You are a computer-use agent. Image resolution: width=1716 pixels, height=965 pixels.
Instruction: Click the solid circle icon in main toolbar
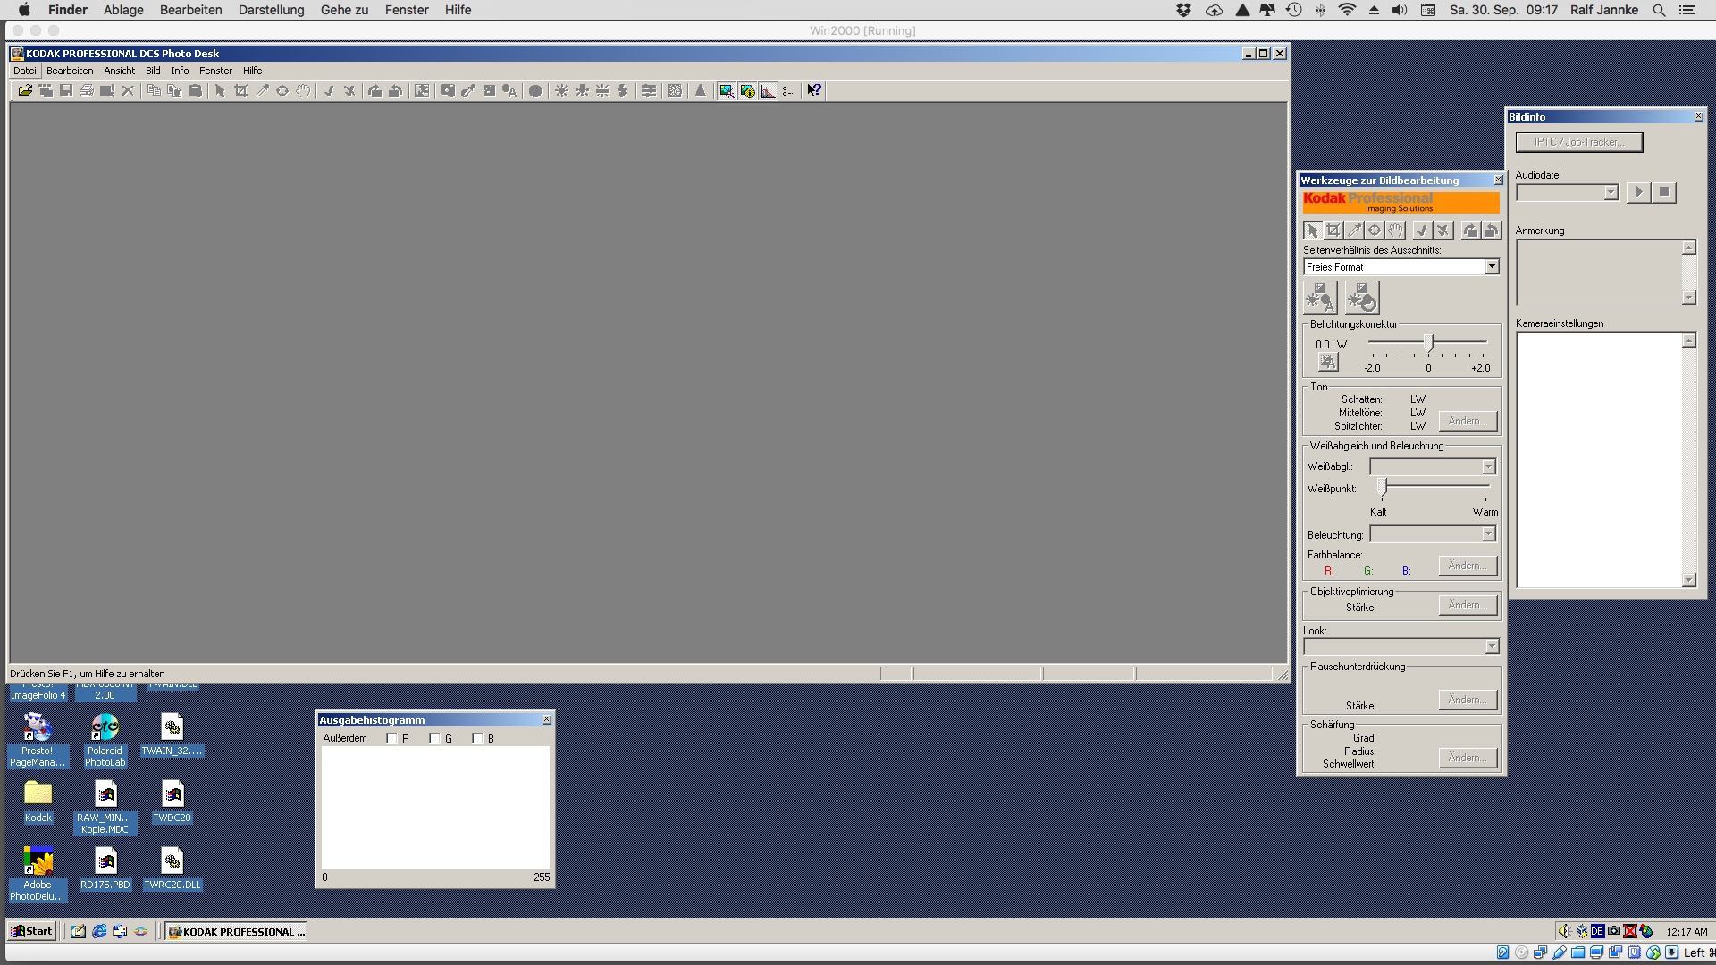(535, 91)
